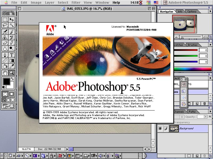This screenshot has height=159, width=213.
Task: Switch to the Options tab
Action: coord(192,12)
